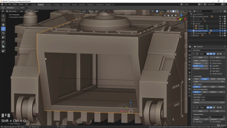The image size is (227, 128).
Task: Enable Face Influence checkbox
Action: 211,122
